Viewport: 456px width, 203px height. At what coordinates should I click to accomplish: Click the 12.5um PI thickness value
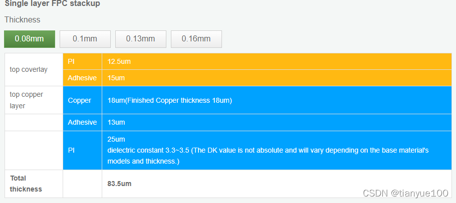pos(119,61)
